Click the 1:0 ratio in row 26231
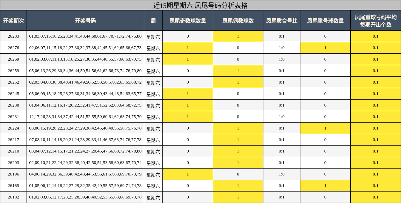This screenshot has width=401, height=203. tap(282, 117)
